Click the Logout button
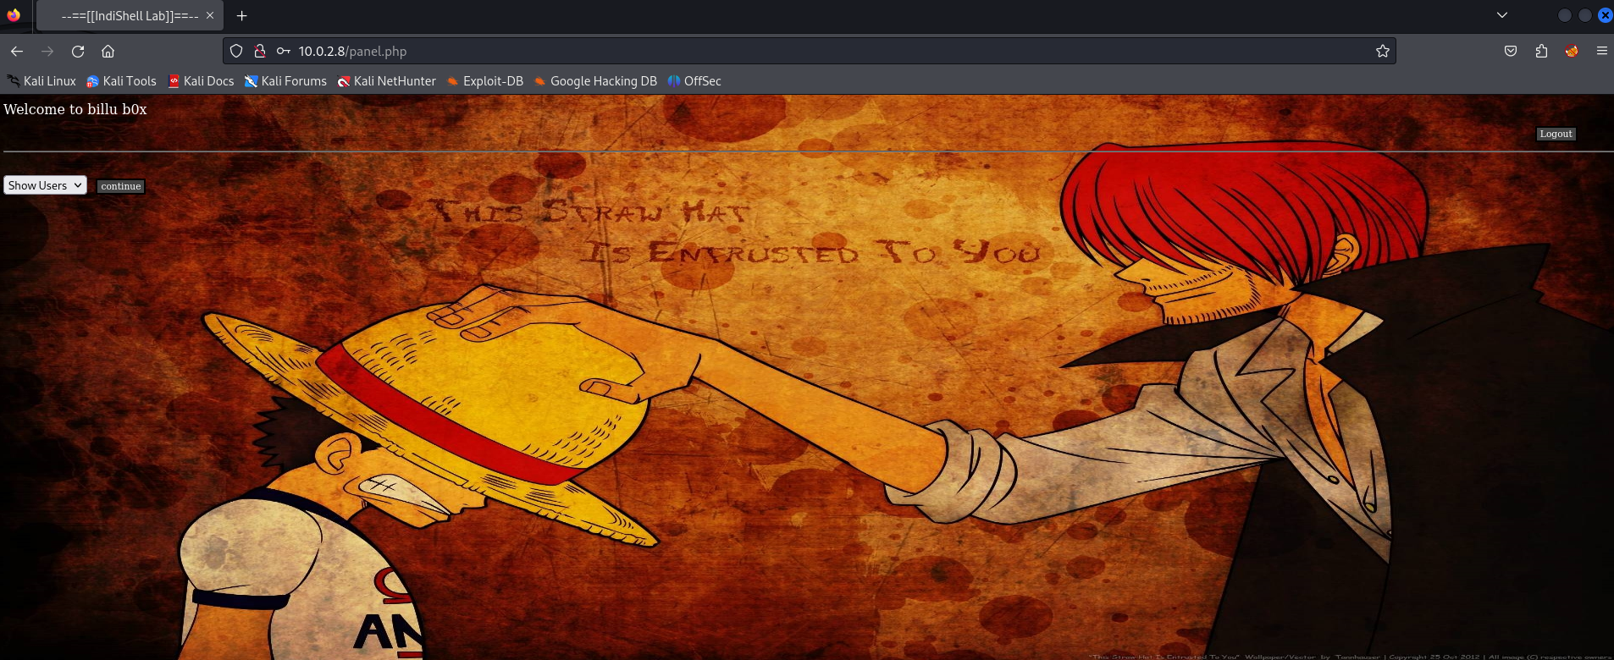1614x660 pixels. click(x=1556, y=134)
